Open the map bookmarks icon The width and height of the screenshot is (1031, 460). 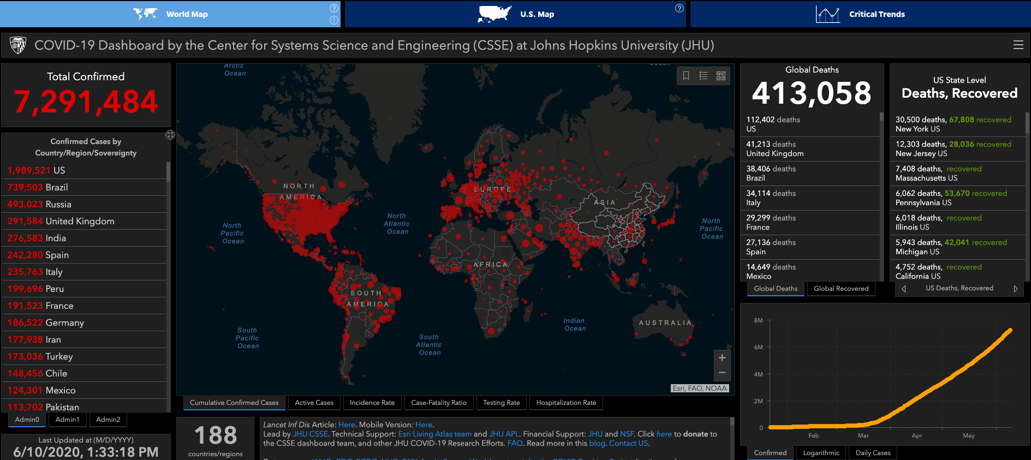(x=686, y=76)
